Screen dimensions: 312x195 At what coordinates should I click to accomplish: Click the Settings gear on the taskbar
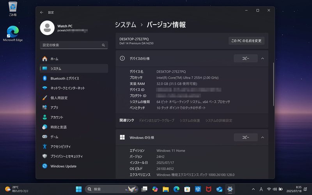230,189
